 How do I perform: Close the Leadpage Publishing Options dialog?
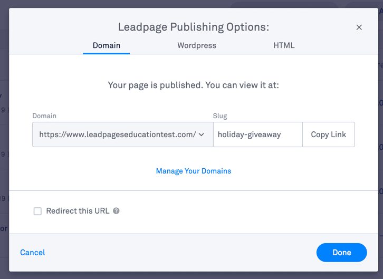coord(359,27)
